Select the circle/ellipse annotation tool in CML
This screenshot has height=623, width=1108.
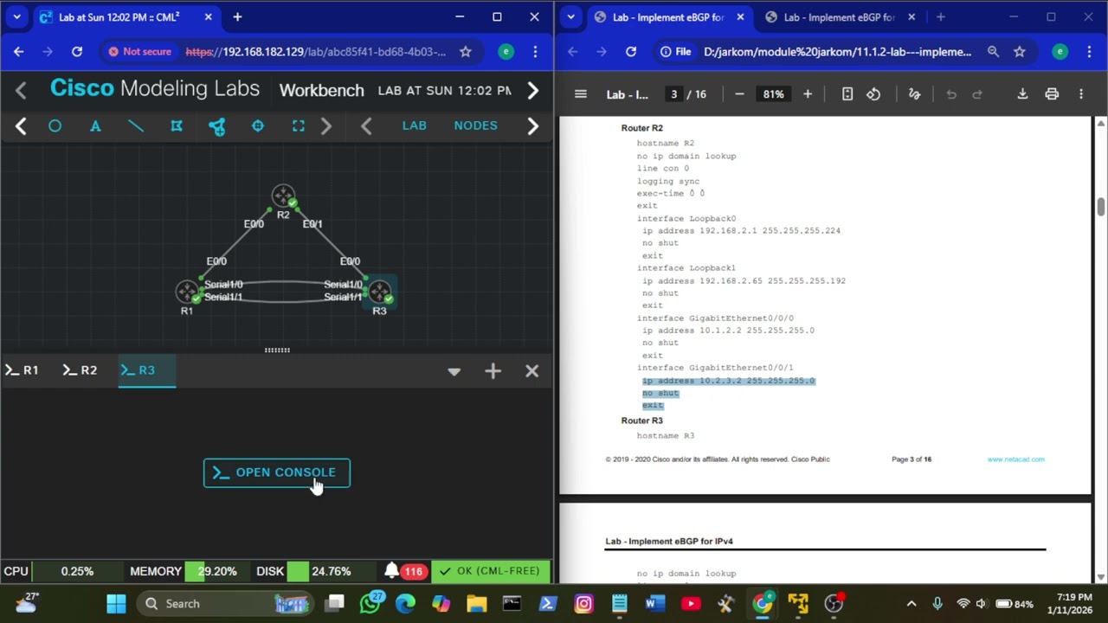click(x=55, y=126)
